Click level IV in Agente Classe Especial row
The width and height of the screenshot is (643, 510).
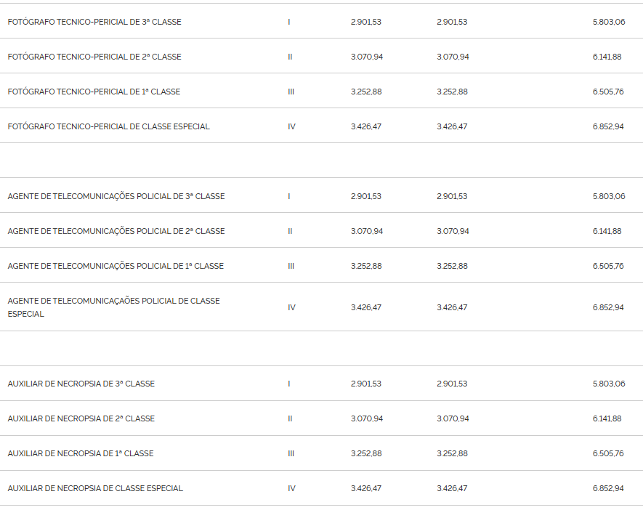(291, 307)
